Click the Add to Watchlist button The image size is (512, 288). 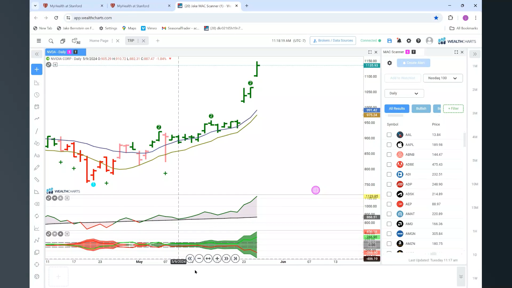coord(403,78)
